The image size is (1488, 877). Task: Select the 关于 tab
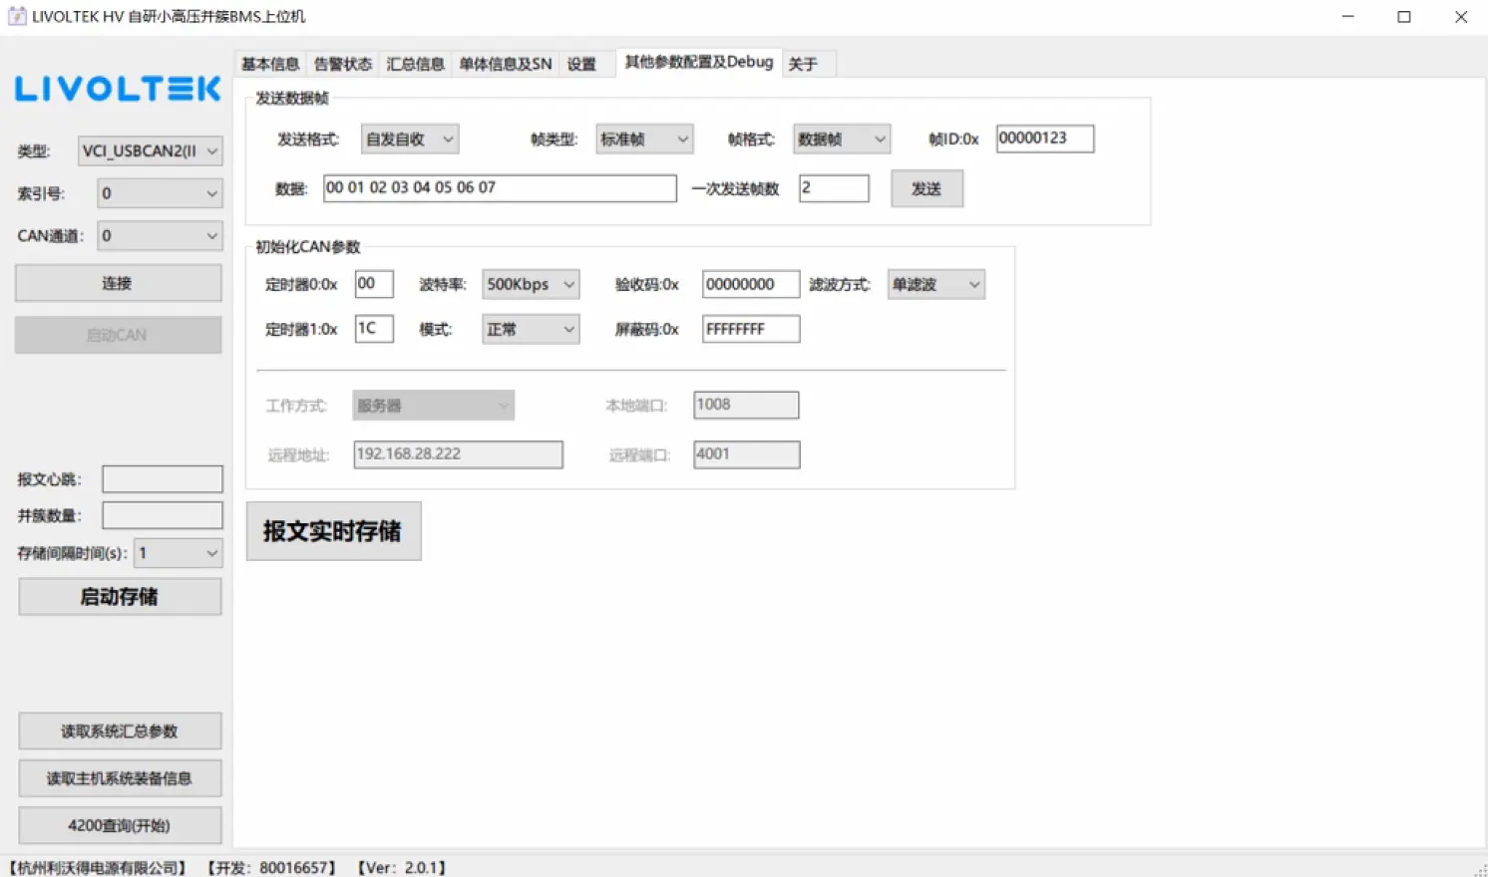click(x=804, y=64)
